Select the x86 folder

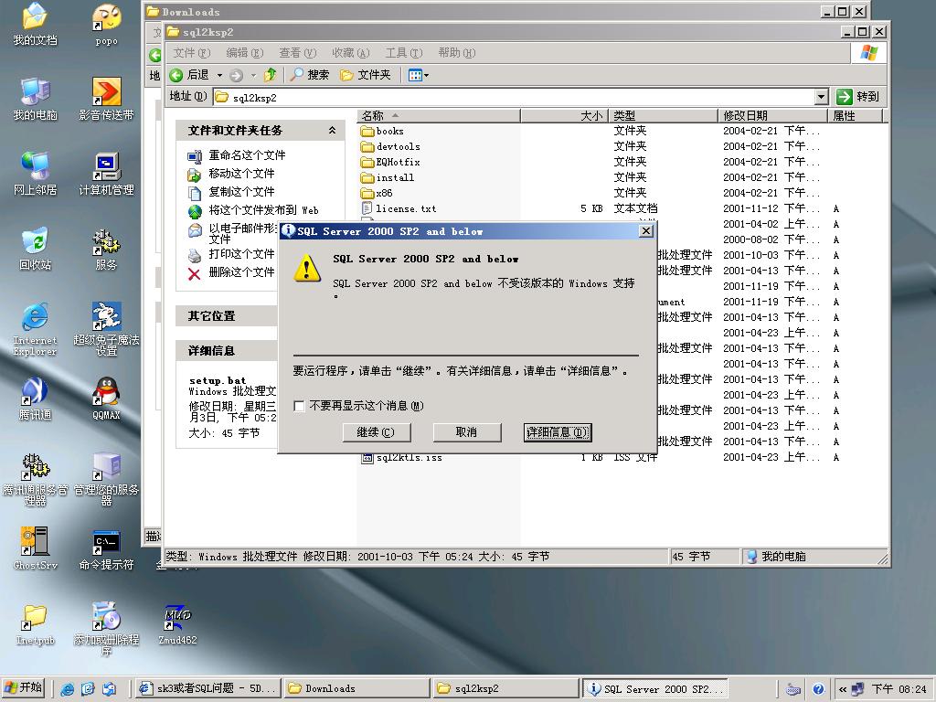click(x=377, y=194)
